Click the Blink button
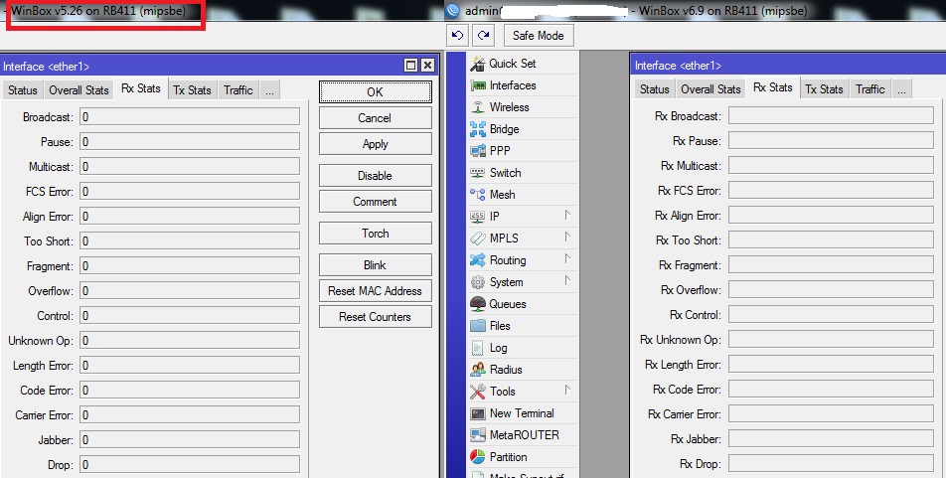Image resolution: width=946 pixels, height=478 pixels. 376,265
